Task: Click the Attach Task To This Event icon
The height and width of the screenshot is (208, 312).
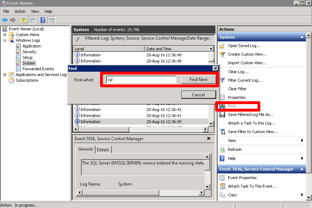Action: click(x=222, y=186)
